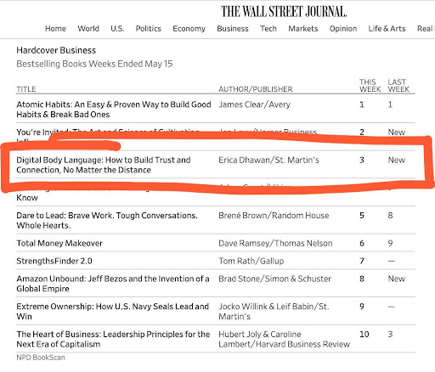The image size is (435, 372).
Task: Open the World navigation item
Action: point(88,29)
